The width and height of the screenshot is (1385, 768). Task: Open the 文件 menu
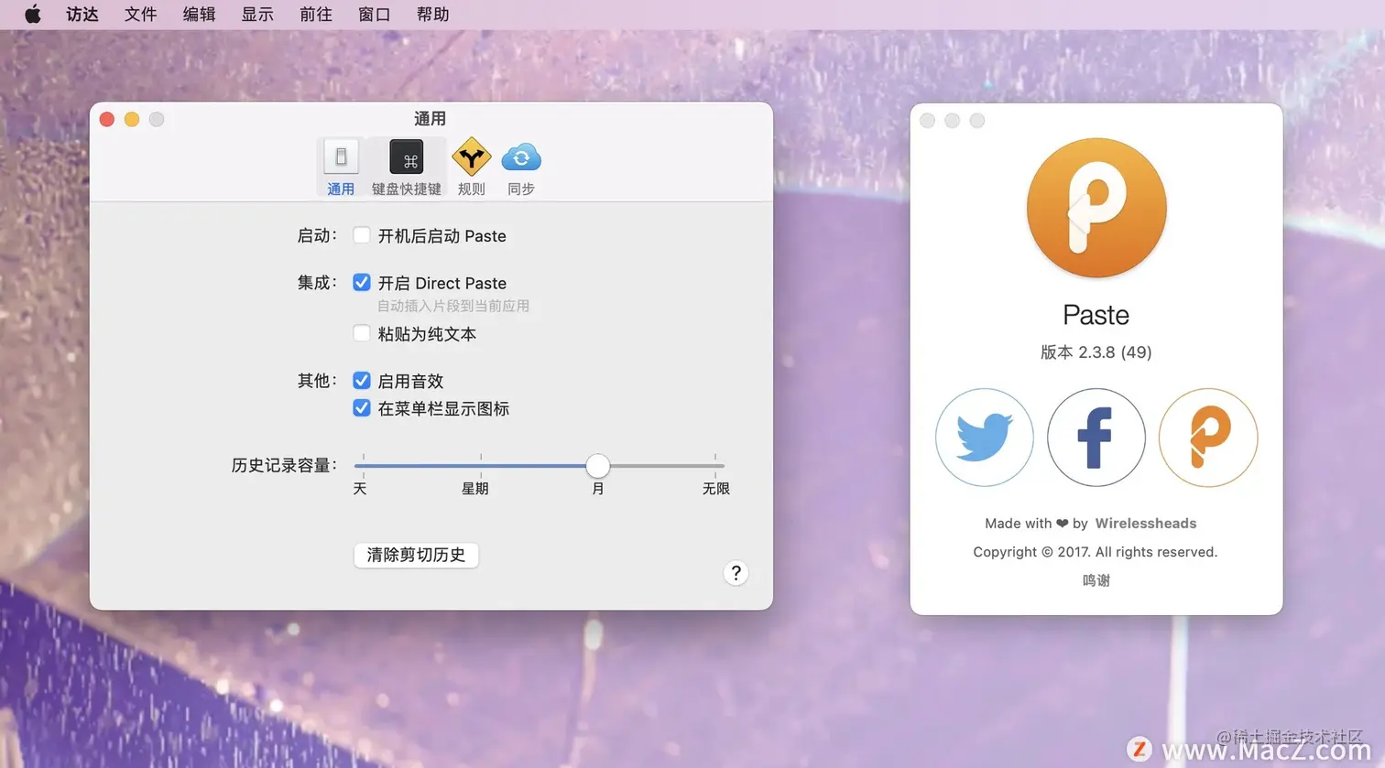point(141,14)
